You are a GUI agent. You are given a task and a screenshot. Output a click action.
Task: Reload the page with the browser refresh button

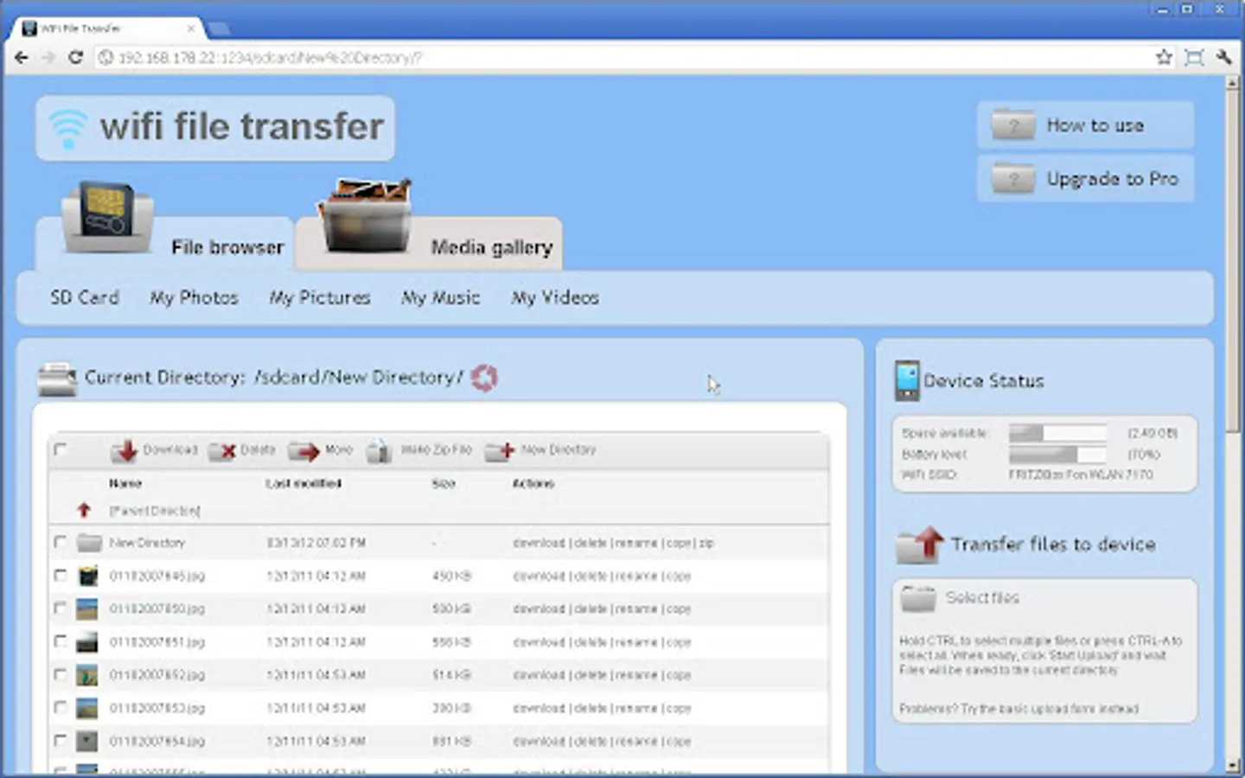(x=75, y=58)
